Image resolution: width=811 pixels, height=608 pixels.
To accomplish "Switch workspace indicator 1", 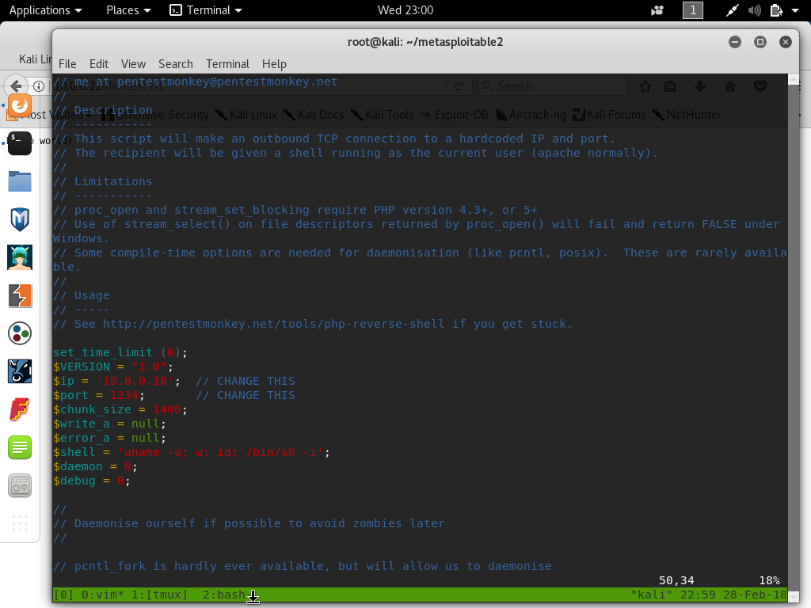I will (693, 10).
